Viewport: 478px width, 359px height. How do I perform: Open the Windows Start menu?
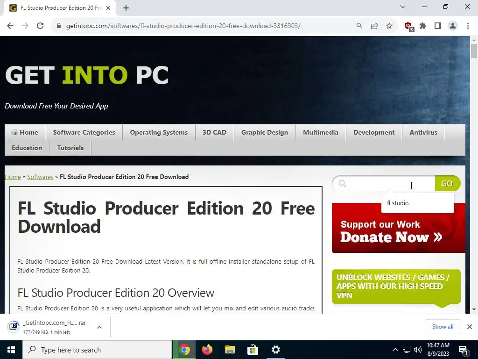pyautogui.click(x=11, y=350)
